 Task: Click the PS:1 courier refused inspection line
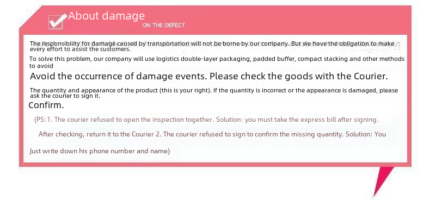point(206,120)
